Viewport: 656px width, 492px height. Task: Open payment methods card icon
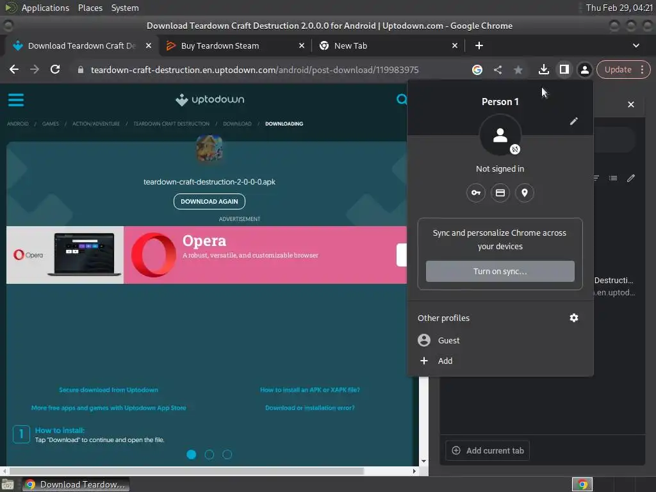tap(500, 193)
